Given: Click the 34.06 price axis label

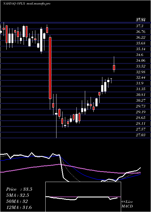Looking at the screenshot, I should (141, 61).
